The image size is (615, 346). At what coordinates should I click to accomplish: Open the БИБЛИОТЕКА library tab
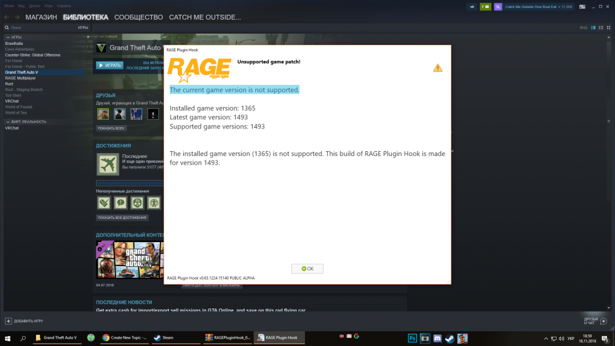(85, 17)
